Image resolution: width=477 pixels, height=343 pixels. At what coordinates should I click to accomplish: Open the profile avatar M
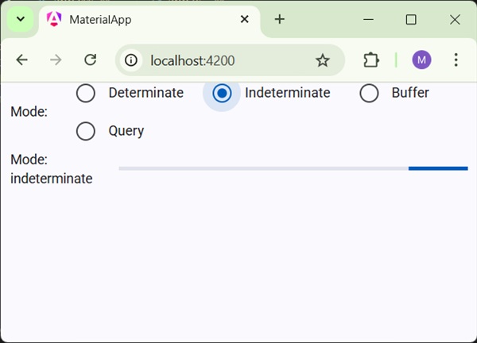coord(421,60)
